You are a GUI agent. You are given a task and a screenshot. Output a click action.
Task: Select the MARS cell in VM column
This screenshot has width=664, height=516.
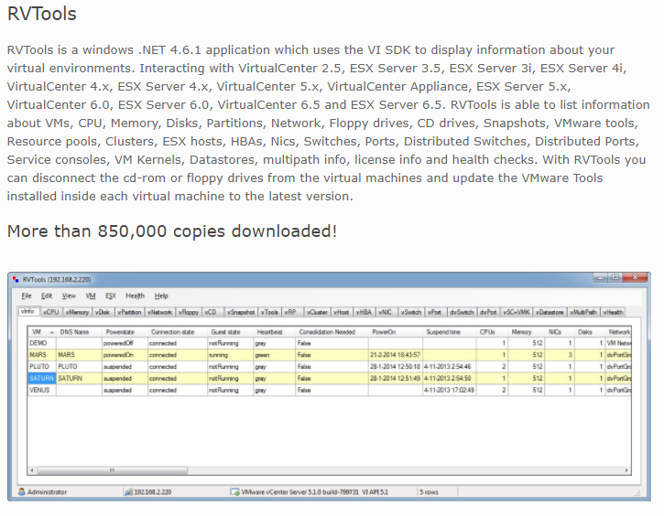point(42,355)
